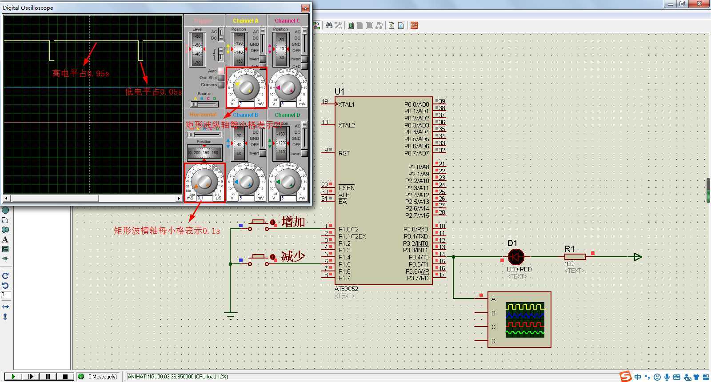Click the Channel A position dial
This screenshot has width=711, height=382.
[239, 49]
